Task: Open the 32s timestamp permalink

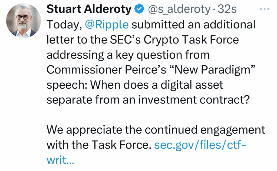Action: tap(227, 9)
